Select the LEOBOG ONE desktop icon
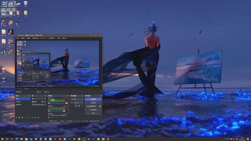The height and width of the screenshot is (141, 251). coord(11,24)
